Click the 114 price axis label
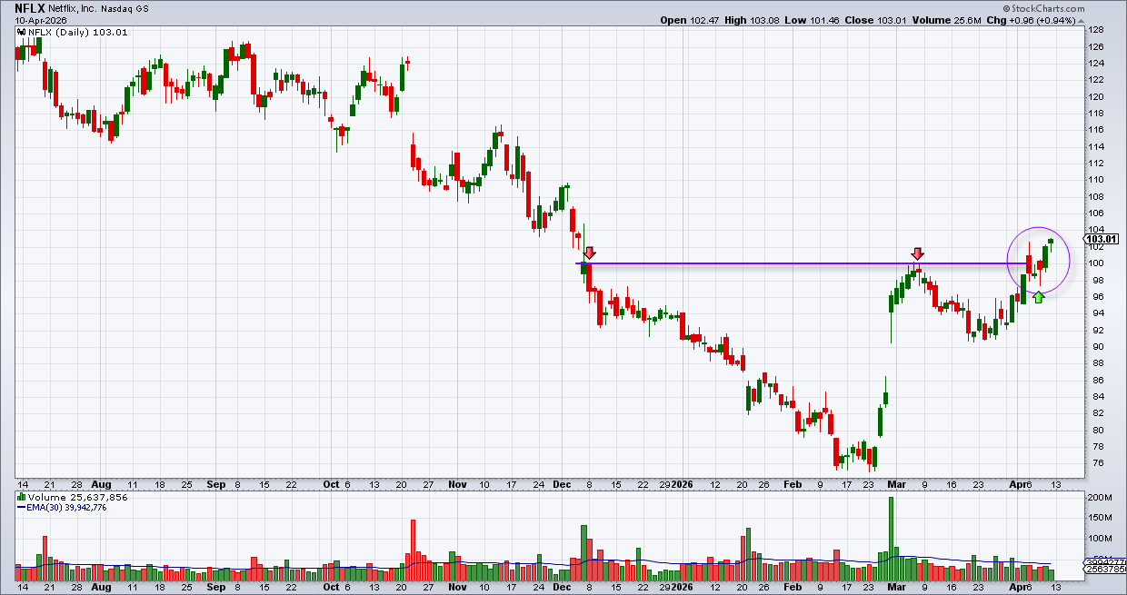 coord(1096,146)
